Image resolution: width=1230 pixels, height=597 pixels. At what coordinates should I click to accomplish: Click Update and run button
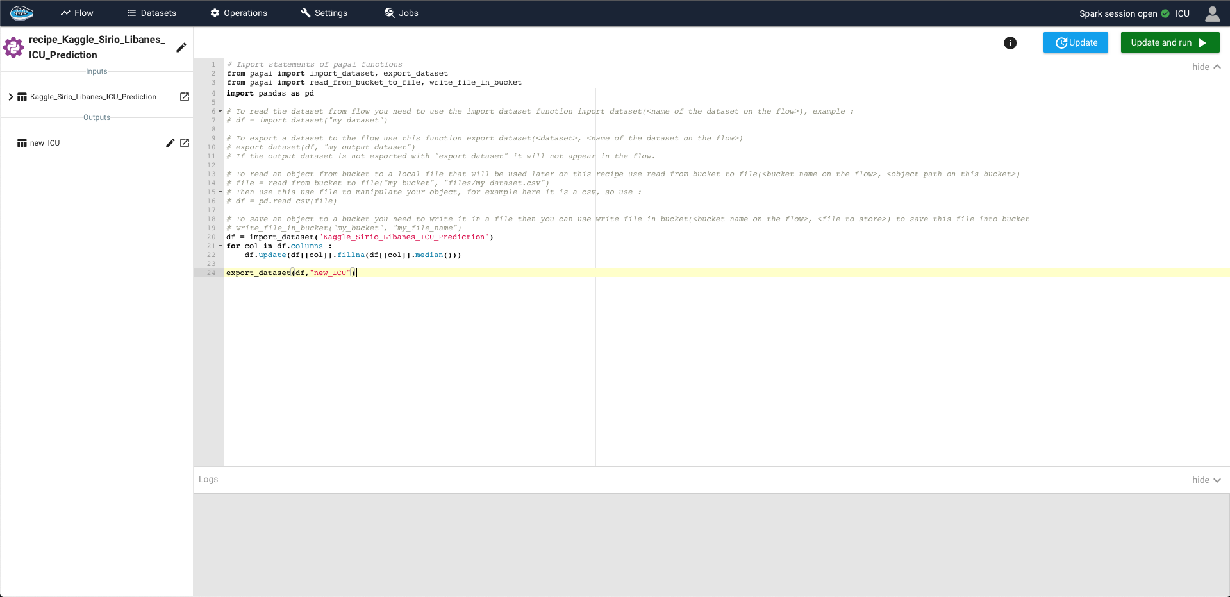click(1169, 43)
